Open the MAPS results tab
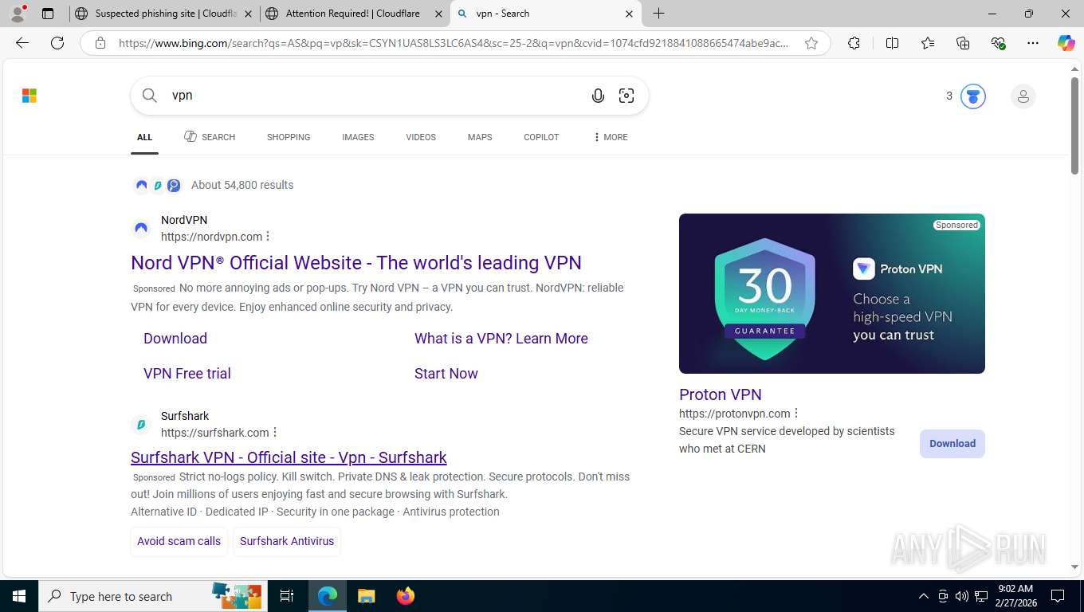 pyautogui.click(x=480, y=137)
